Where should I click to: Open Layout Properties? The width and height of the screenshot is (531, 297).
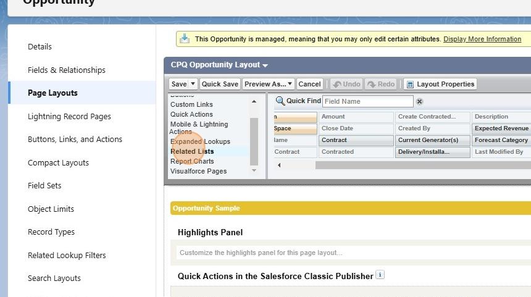[440, 84]
